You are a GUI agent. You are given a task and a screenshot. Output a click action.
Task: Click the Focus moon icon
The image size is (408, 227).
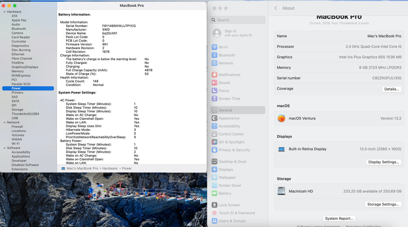coord(214,91)
